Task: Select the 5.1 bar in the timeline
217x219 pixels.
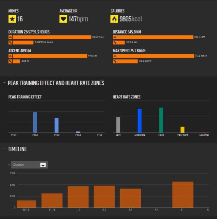Action: tap(183, 194)
